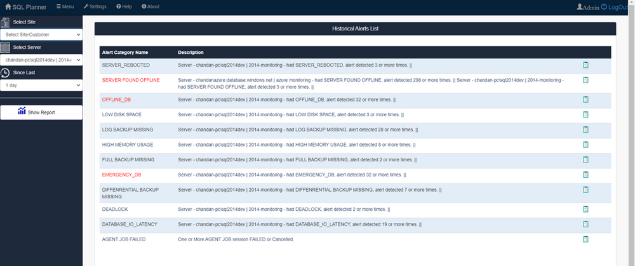635x266 pixels.
Task: Open clipboard icon for LOW DISK SPACE
Action: (x=585, y=114)
